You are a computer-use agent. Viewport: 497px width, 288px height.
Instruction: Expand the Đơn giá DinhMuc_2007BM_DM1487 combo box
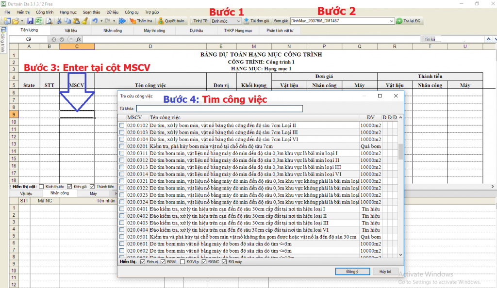point(390,21)
